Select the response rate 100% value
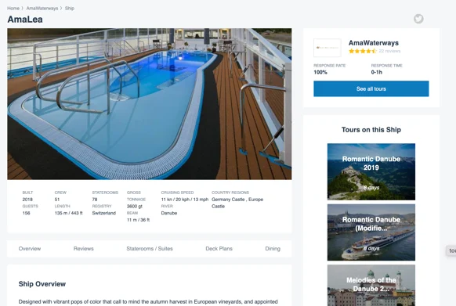The image size is (456, 306). 320,72
